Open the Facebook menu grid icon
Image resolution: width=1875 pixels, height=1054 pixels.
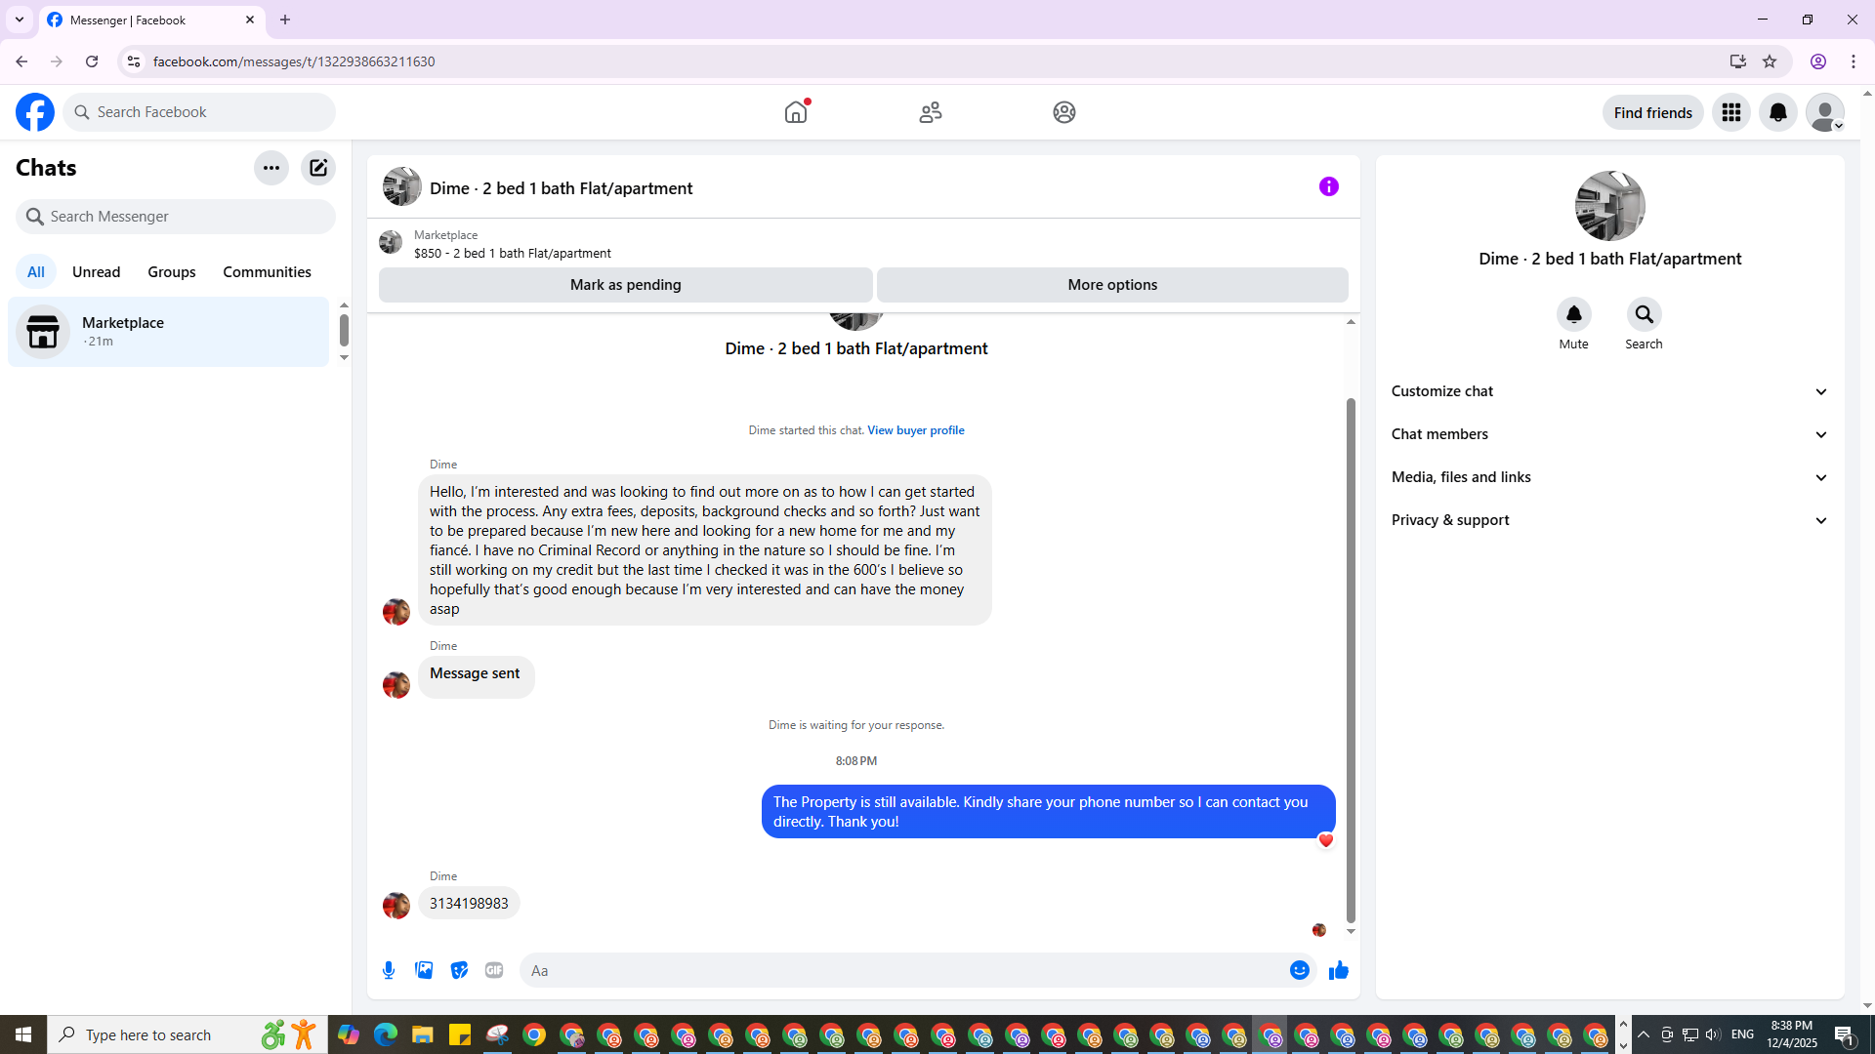(x=1730, y=112)
